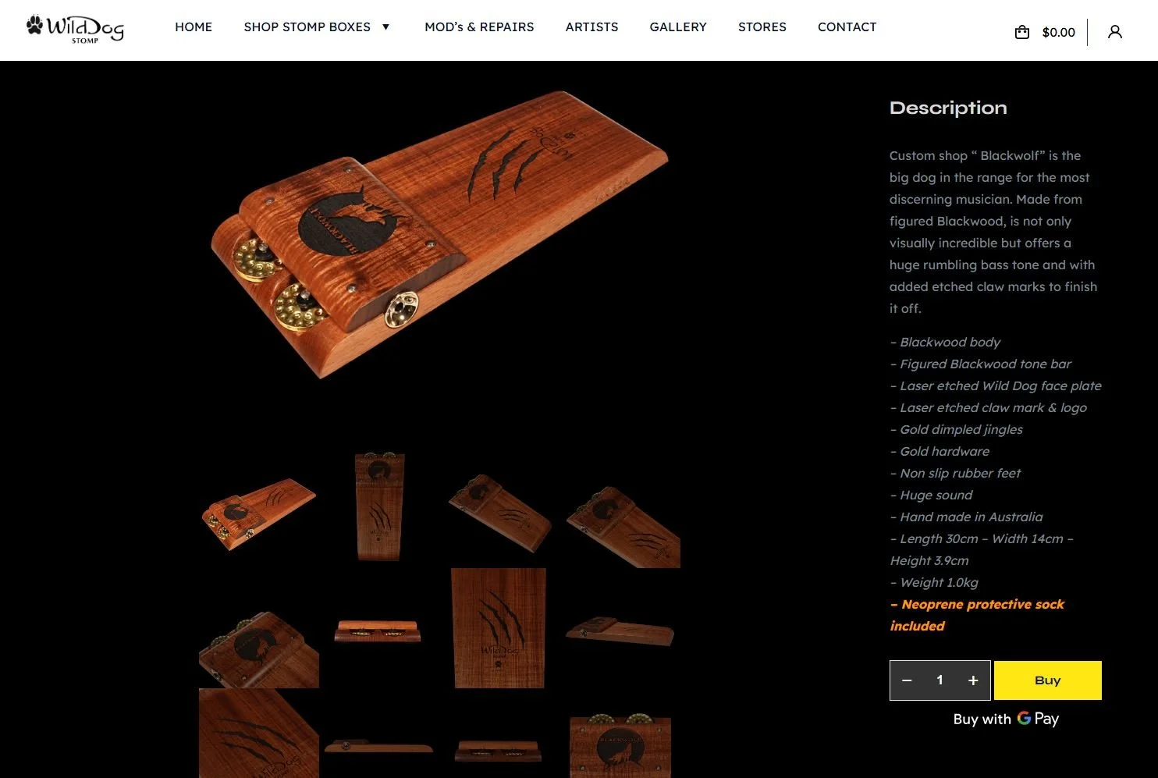Open the Shop Stomp Boxes menu
Screen dimensions: 1158x778
coord(307,27)
